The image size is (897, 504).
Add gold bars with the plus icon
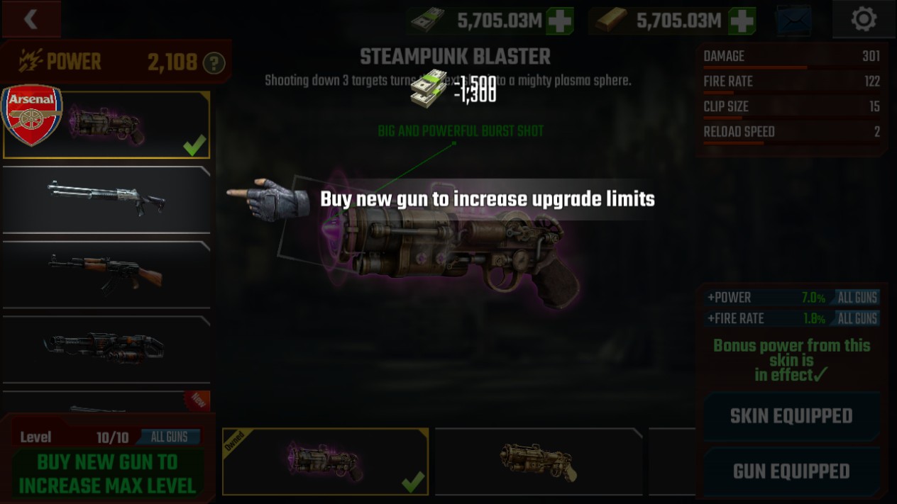coord(742,21)
